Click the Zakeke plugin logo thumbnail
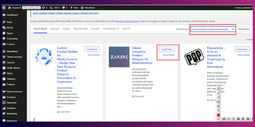The height and width of the screenshot is (127, 255). (119, 57)
